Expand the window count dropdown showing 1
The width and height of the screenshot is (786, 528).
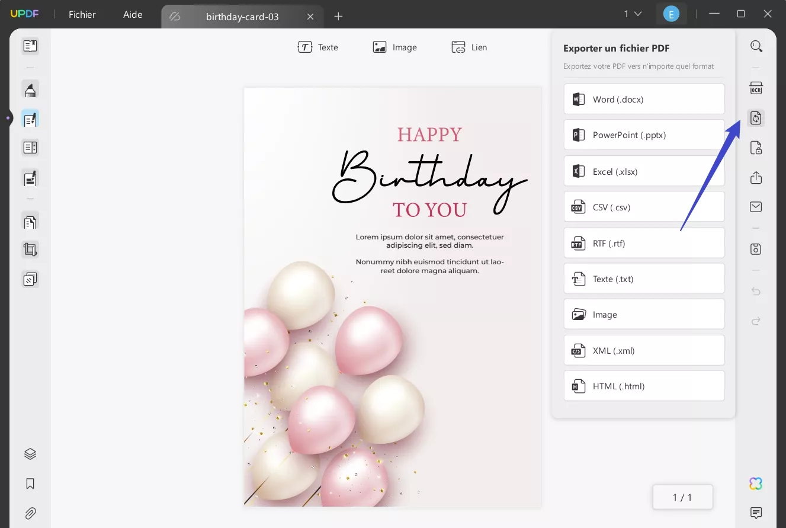[x=633, y=14]
